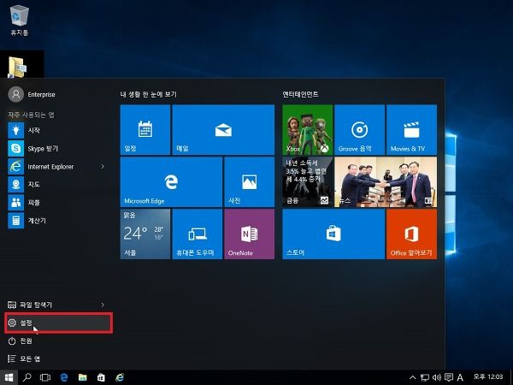Open the 사진 photos tile
Viewport: 513px width, 385px height.
(x=250, y=181)
